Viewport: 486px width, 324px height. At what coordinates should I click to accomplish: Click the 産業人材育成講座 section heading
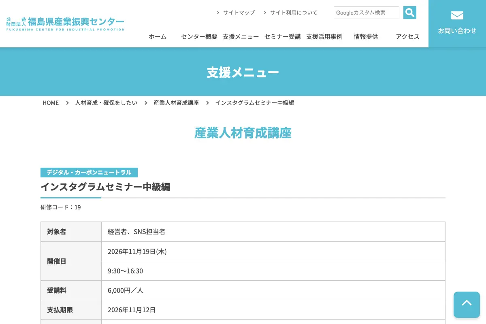point(243,133)
